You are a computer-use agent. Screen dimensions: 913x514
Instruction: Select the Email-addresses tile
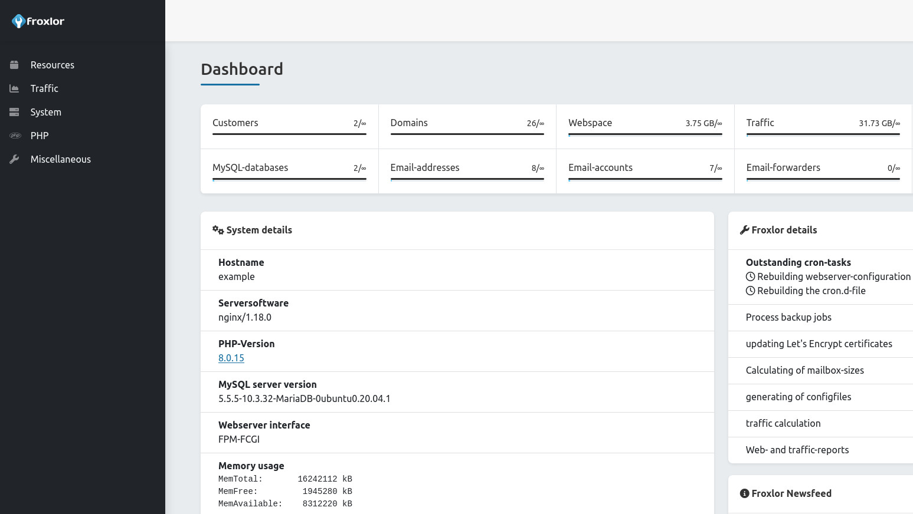tap(467, 171)
